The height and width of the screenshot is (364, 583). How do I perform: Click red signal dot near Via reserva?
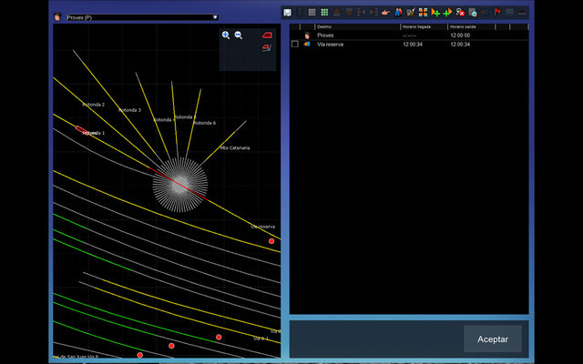pyautogui.click(x=271, y=241)
